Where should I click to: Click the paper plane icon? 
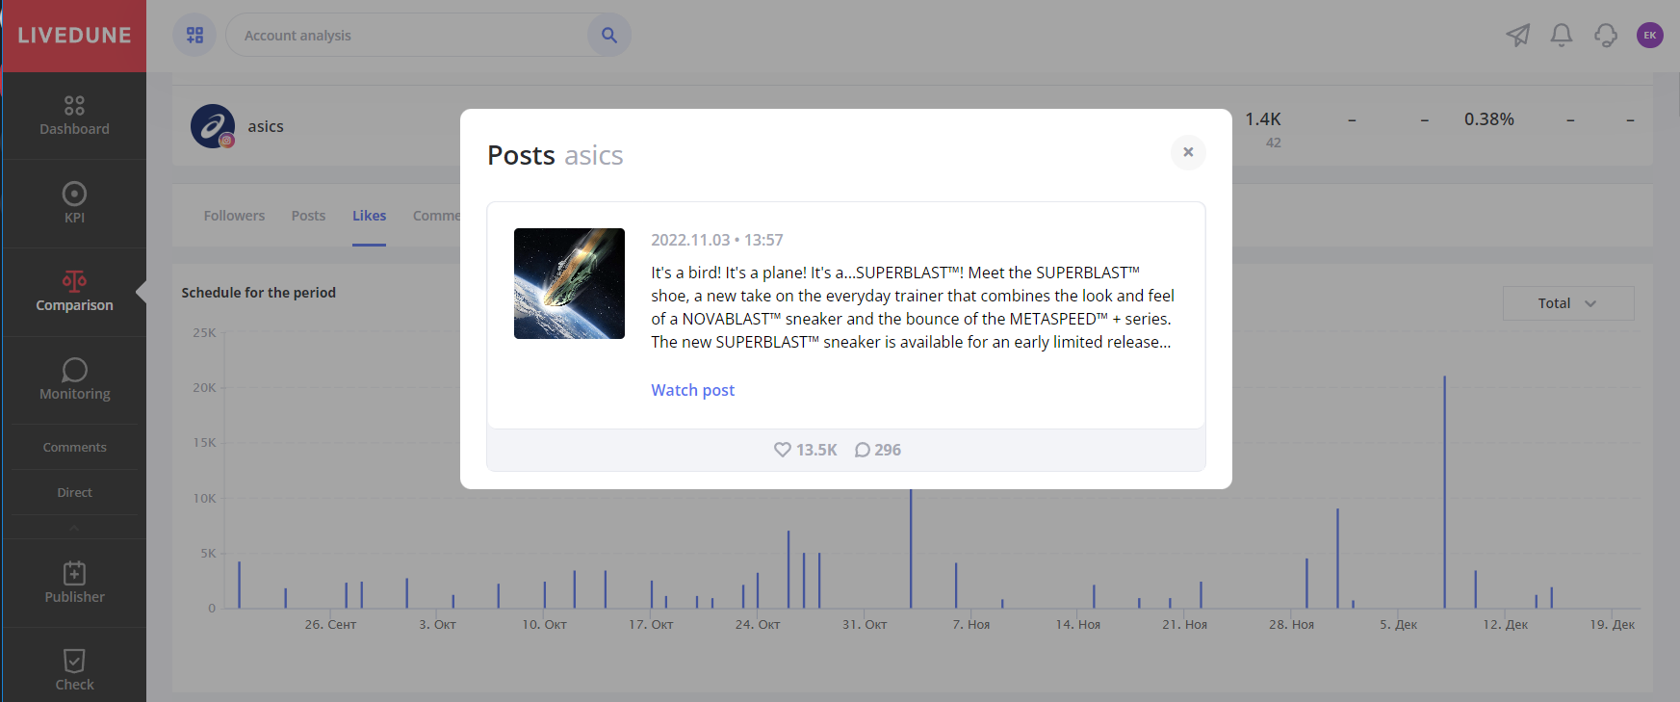pos(1517,36)
